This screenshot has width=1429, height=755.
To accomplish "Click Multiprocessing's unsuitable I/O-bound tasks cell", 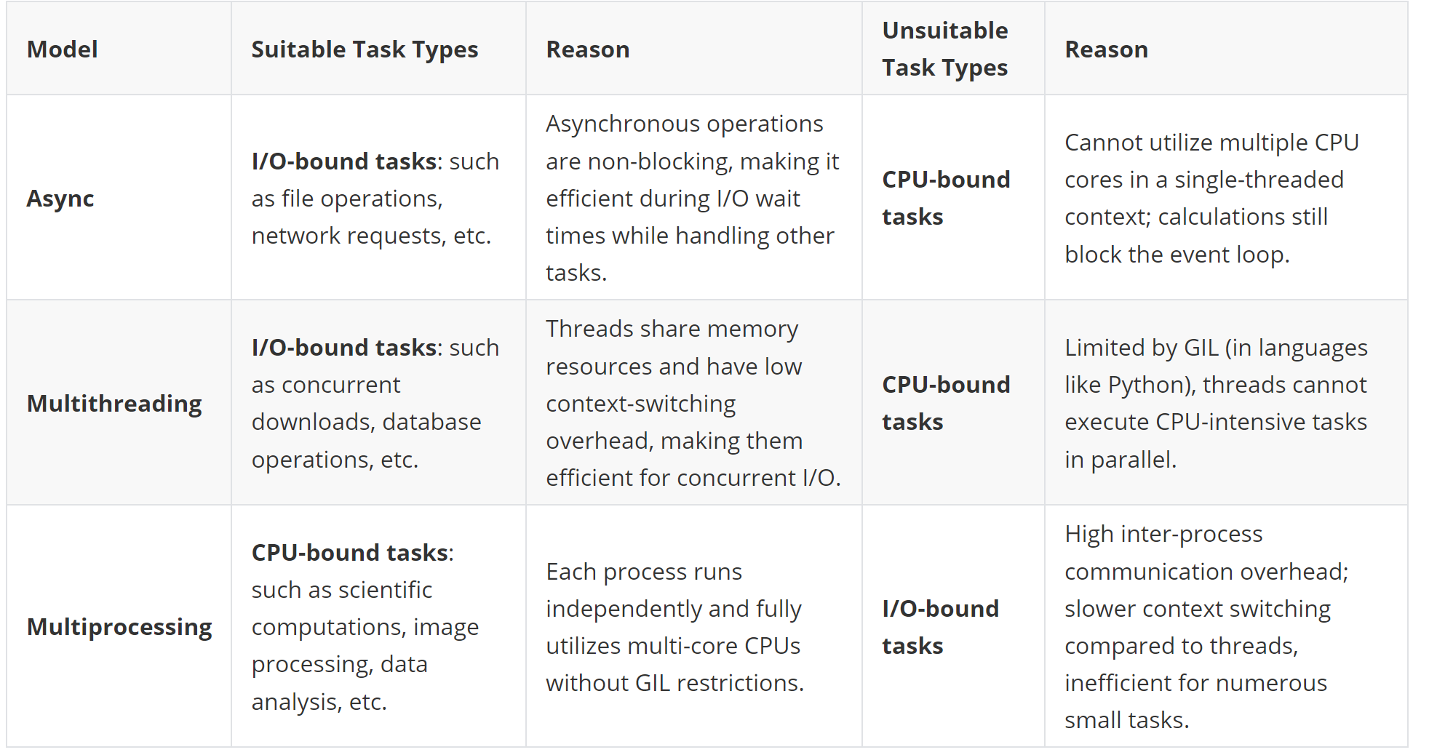I will tap(953, 626).
